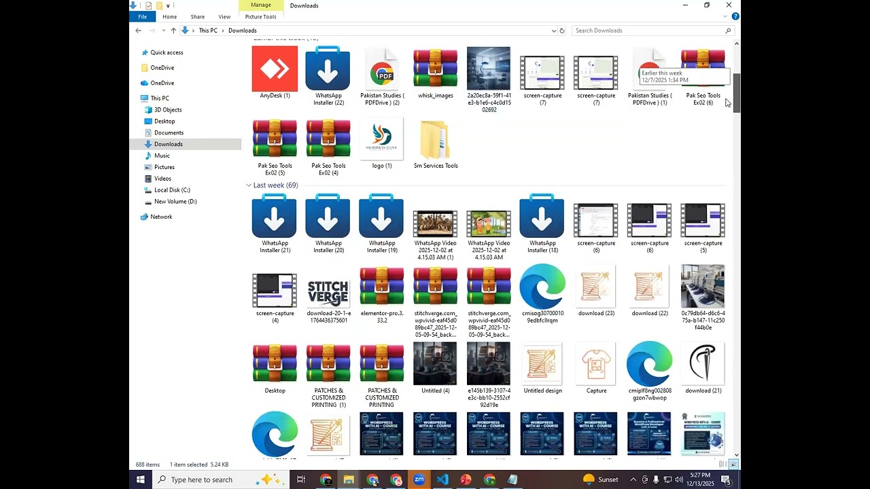
Task: Select the download (21) needle image
Action: click(x=703, y=369)
